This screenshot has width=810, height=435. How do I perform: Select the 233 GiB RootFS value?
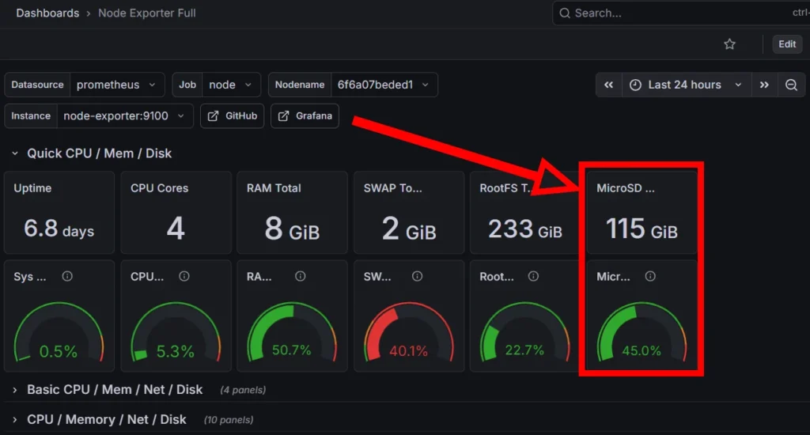525,229
